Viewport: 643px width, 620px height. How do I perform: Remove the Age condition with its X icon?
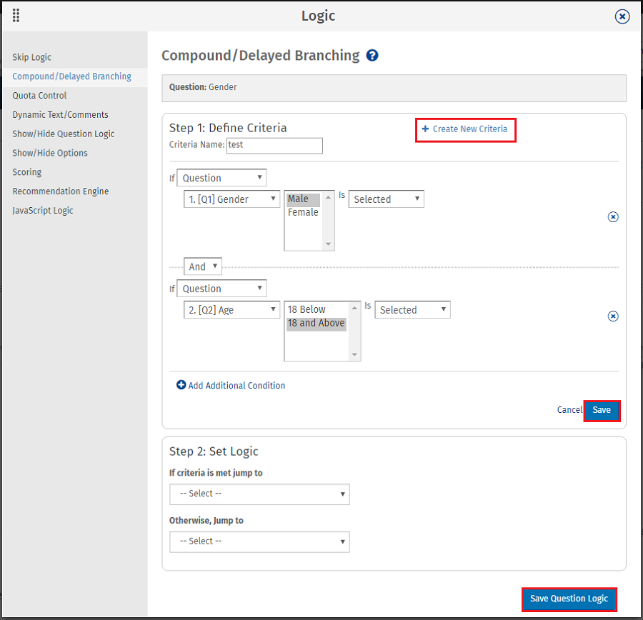[x=613, y=316]
